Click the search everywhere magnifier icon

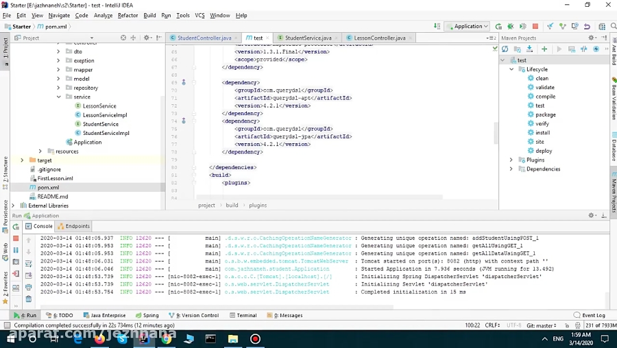613,26
